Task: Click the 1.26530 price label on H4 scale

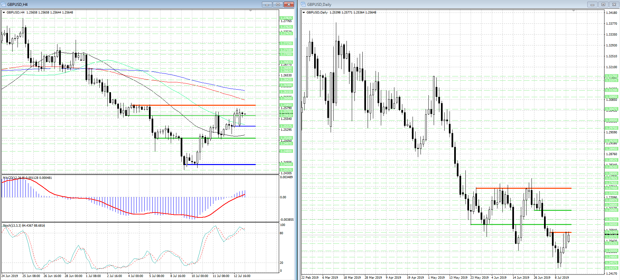Action: [286, 75]
